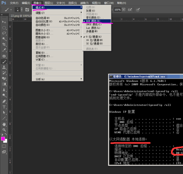Screen dimensions: 183x174
Task: Select the Zoom magnifier tool
Action: [4, 130]
